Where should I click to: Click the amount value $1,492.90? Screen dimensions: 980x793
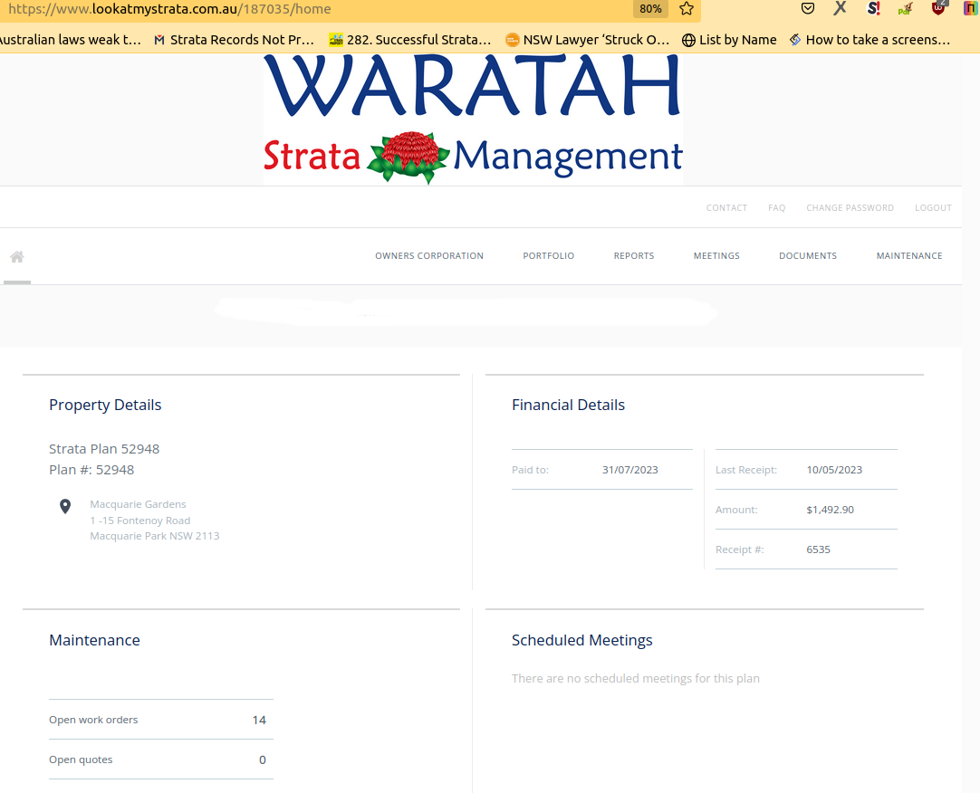click(830, 510)
